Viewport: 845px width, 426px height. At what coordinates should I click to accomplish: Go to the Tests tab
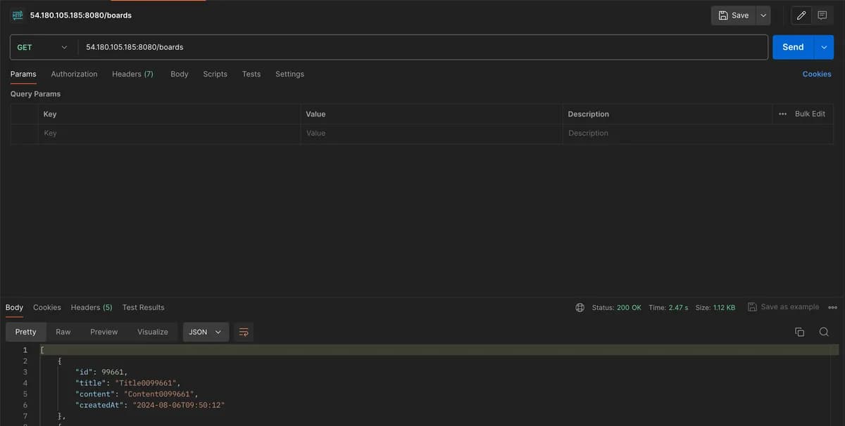click(x=251, y=74)
